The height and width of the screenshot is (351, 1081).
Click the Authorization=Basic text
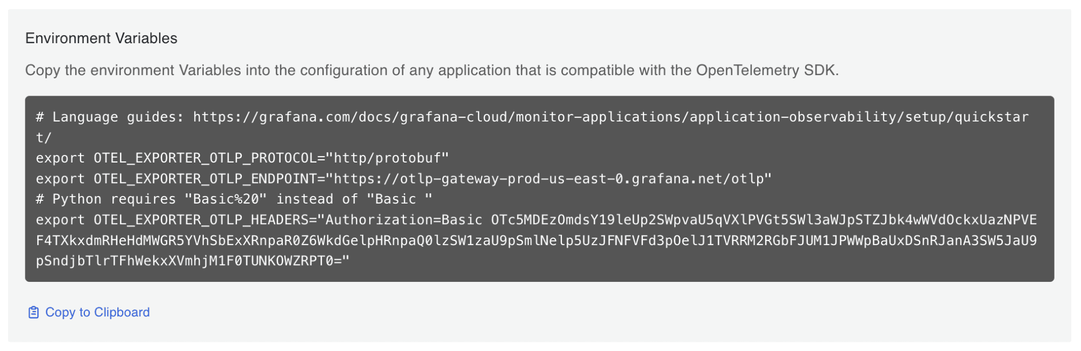403,220
